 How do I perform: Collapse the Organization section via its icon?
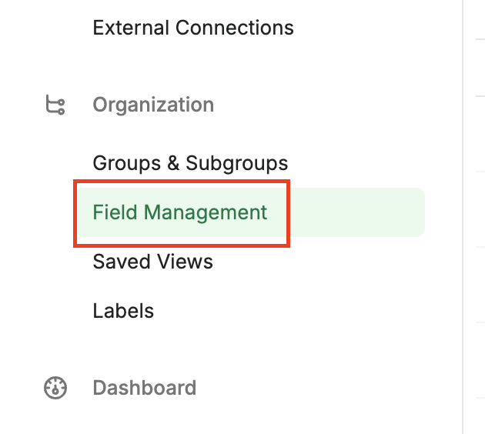55,105
